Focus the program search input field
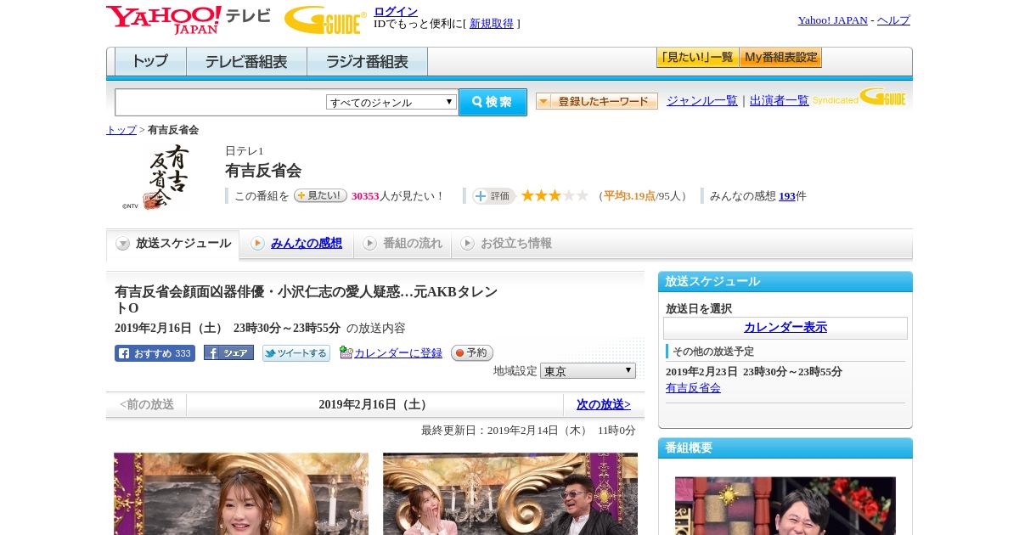 (x=221, y=102)
